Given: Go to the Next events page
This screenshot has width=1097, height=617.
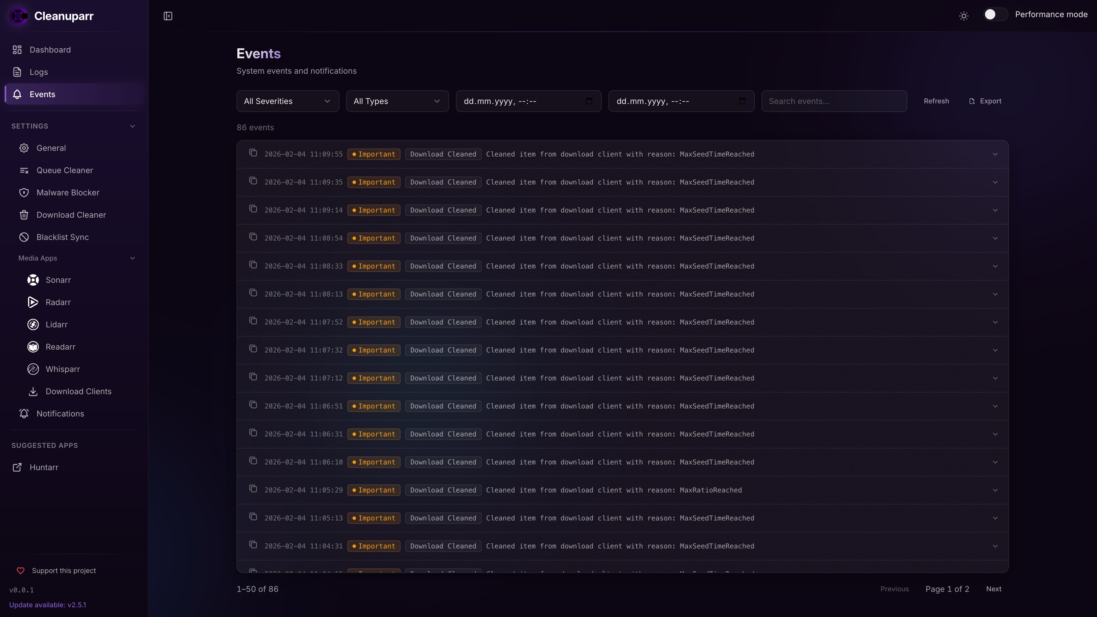Looking at the screenshot, I should coord(994,589).
